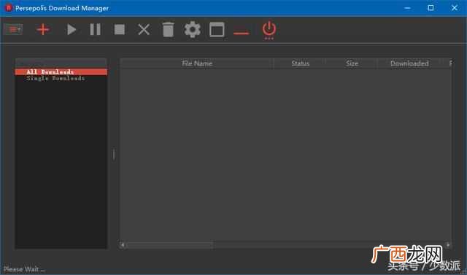Screen dimensions: 467x275
Task: Minimize the Persepolis Download Manager window
Action: point(407,8)
